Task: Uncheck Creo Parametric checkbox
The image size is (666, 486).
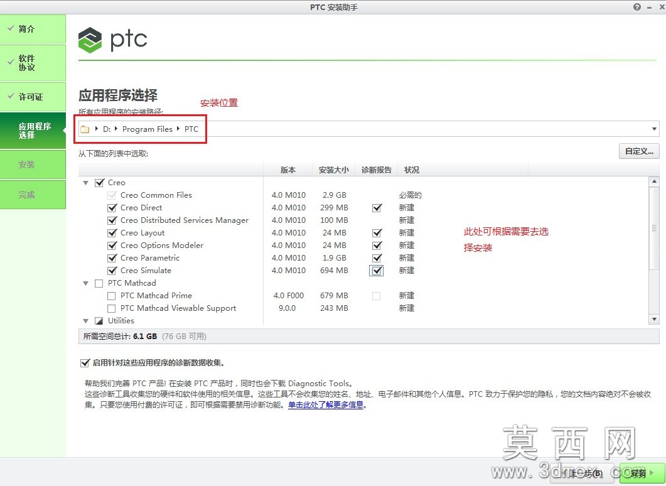Action: 112,258
